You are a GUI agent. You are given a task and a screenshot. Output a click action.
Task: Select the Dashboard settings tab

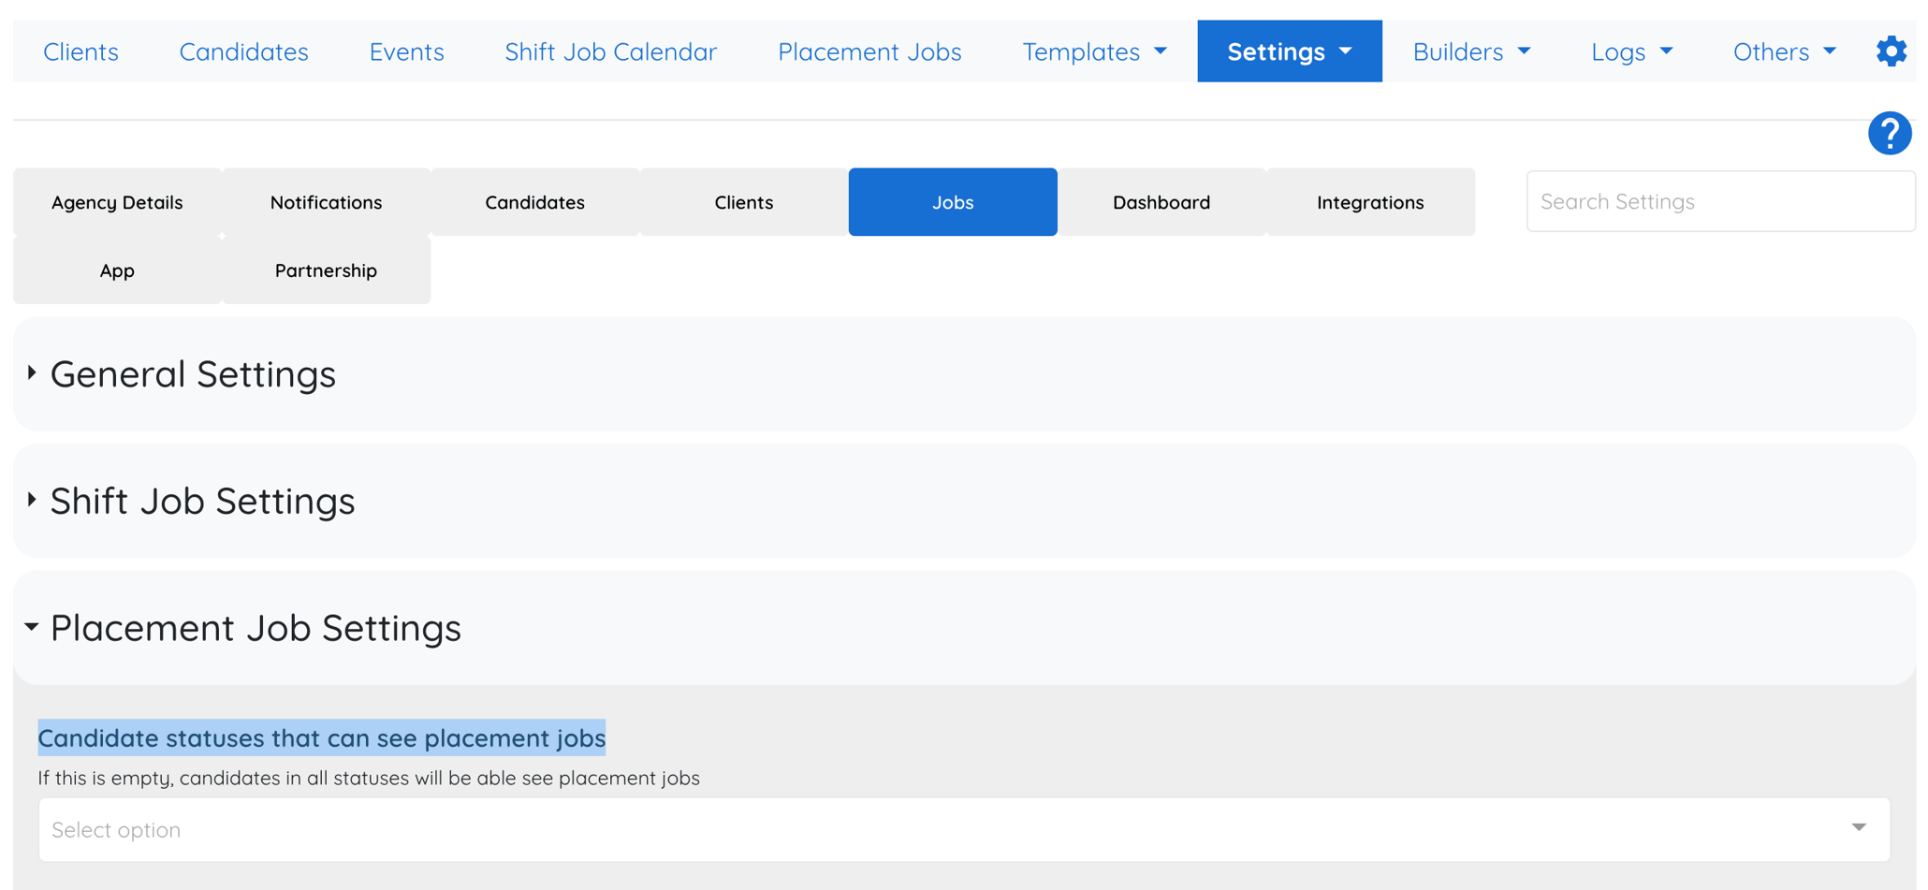point(1161,201)
